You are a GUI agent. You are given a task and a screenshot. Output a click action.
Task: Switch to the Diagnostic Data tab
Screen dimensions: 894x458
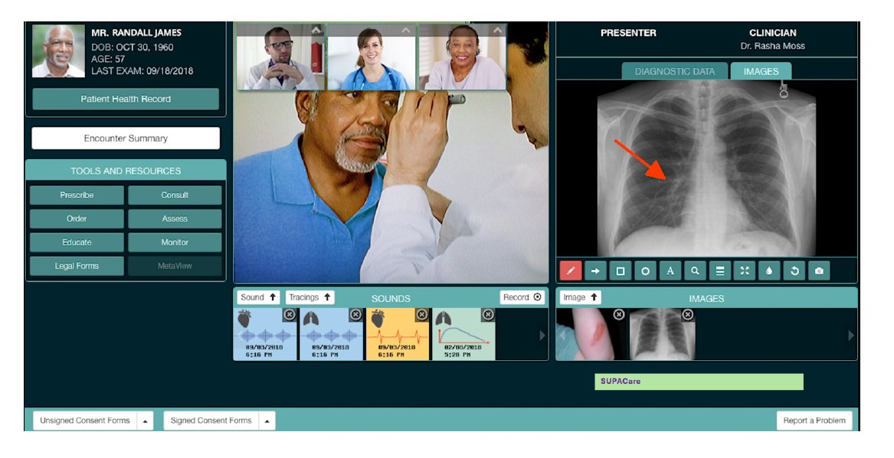674,71
